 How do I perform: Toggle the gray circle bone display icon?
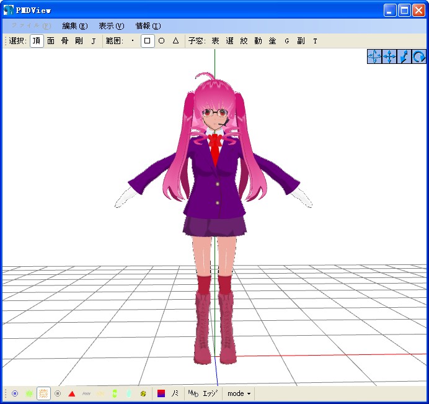[58, 393]
